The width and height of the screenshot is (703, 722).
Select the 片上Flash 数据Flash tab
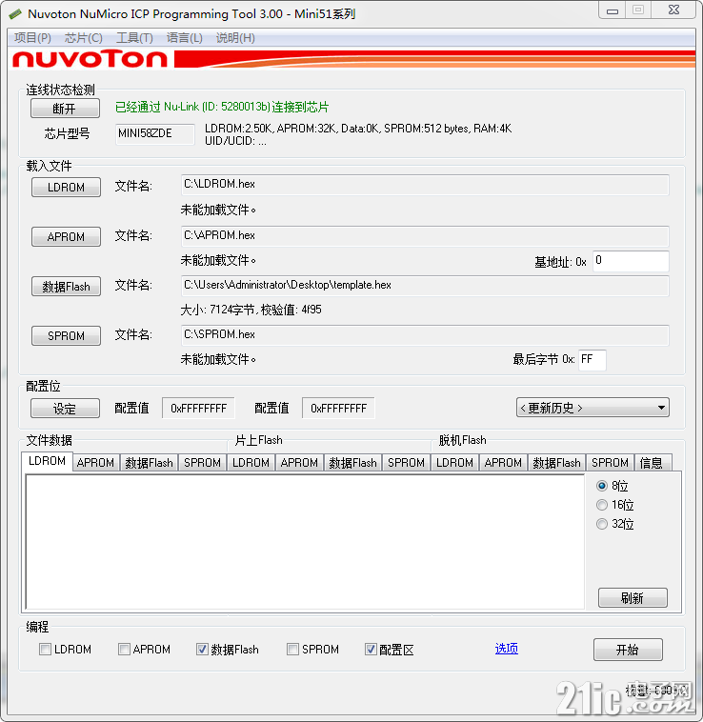[353, 462]
